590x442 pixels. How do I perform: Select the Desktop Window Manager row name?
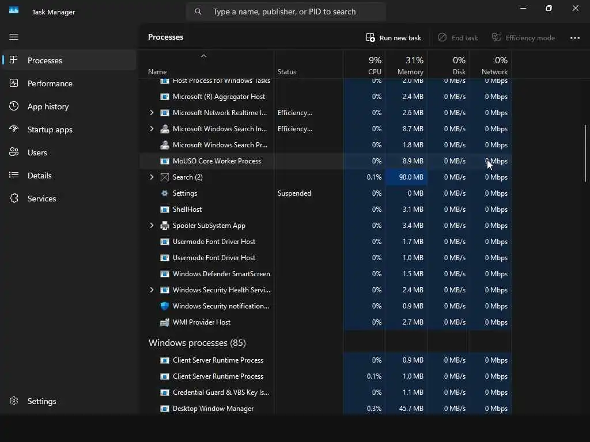tap(213, 409)
